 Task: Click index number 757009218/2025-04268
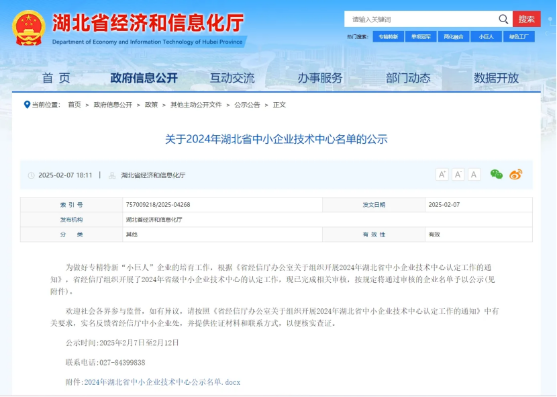click(x=158, y=205)
